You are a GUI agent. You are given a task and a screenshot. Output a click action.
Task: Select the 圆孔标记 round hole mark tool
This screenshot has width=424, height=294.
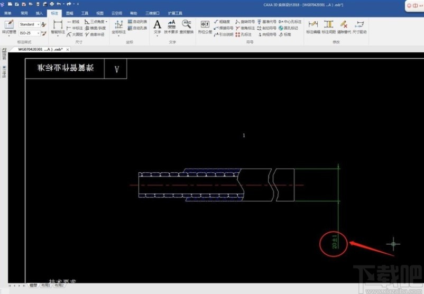tap(288, 28)
